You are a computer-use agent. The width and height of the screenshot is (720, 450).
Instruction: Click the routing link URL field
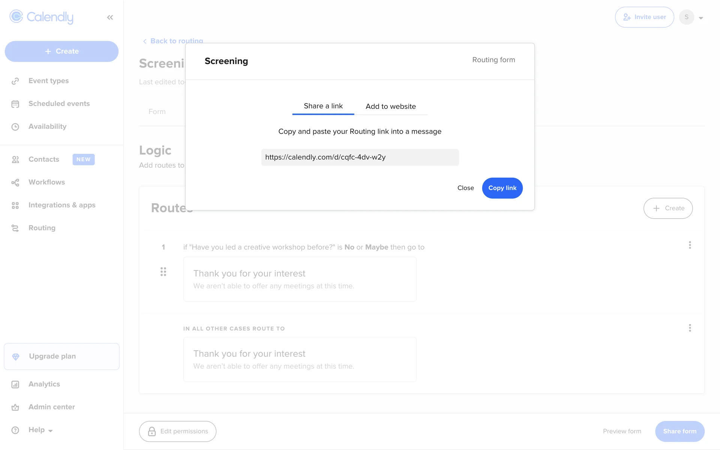pyautogui.click(x=360, y=157)
